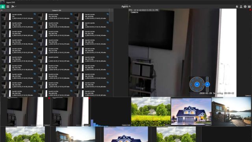
Task: Click blue icon on middle recording in top row
Action: 71,14
